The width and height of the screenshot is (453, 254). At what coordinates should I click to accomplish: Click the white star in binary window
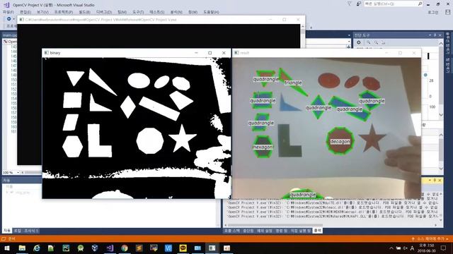[183, 138]
